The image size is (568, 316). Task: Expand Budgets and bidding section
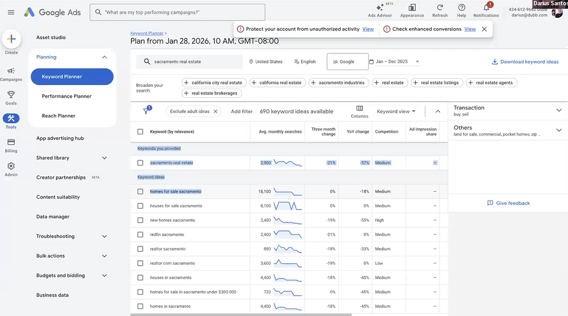104,276
